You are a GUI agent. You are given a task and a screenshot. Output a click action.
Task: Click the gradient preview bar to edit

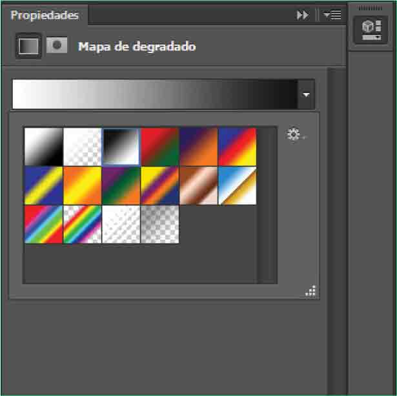coord(154,94)
